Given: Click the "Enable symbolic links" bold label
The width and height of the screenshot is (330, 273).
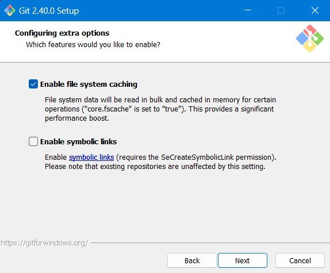Looking at the screenshot, I should tap(78, 142).
